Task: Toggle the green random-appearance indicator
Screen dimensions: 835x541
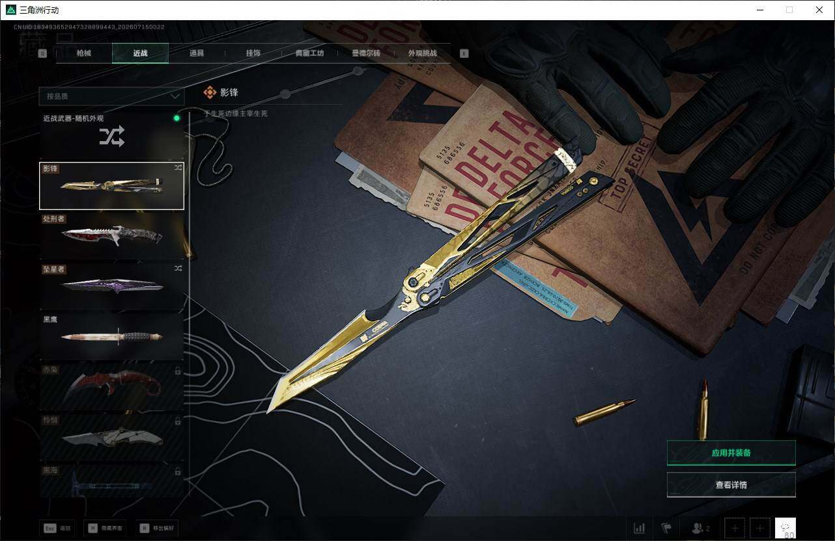Action: pos(177,118)
